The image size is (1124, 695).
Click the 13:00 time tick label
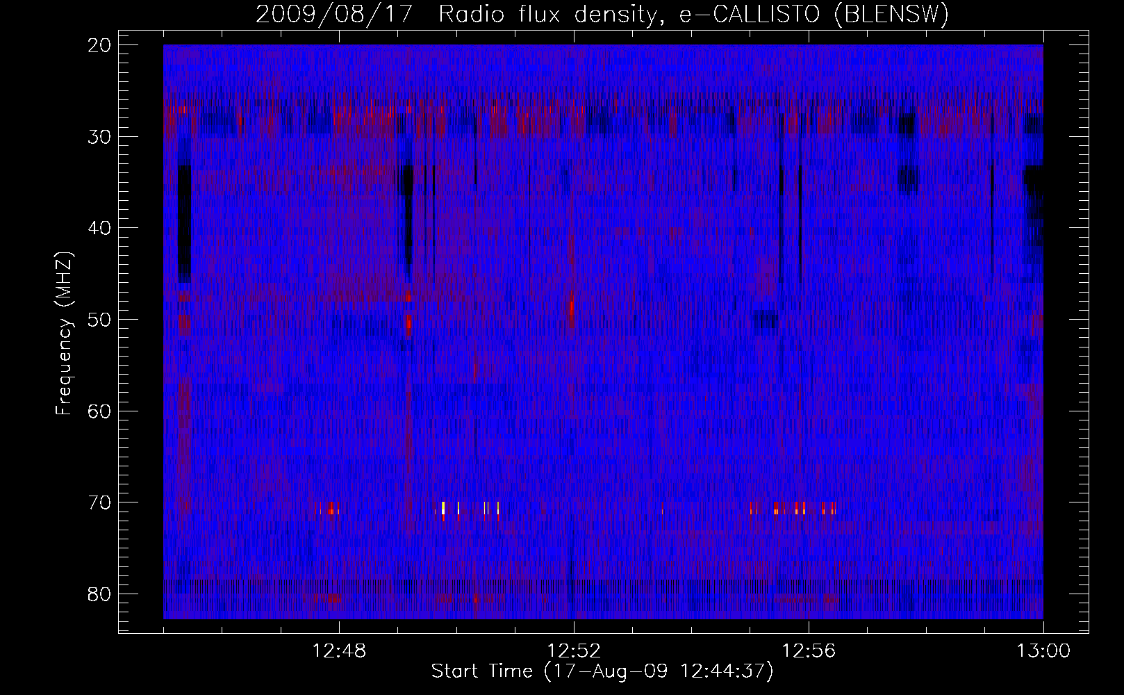tap(1043, 651)
